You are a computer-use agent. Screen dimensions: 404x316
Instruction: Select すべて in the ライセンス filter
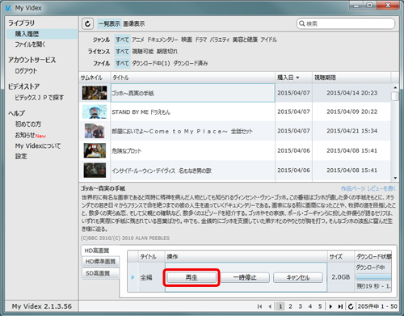point(122,51)
